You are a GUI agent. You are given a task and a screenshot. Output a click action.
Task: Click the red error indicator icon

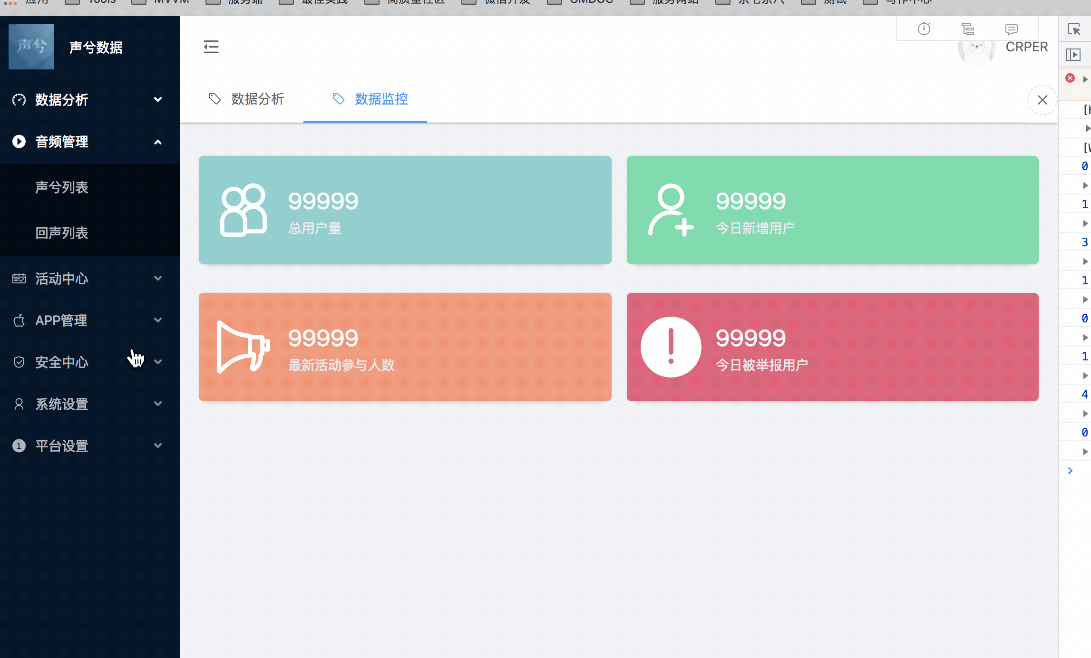click(1070, 78)
